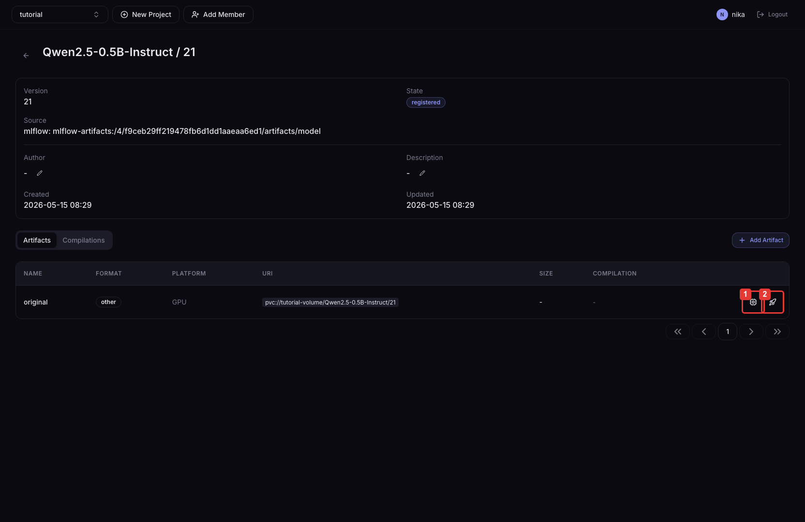Edit the Description pencil icon
805x522 pixels.
point(422,173)
